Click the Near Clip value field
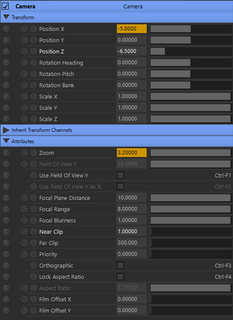The width and height of the screenshot is (233, 320). pos(132,232)
